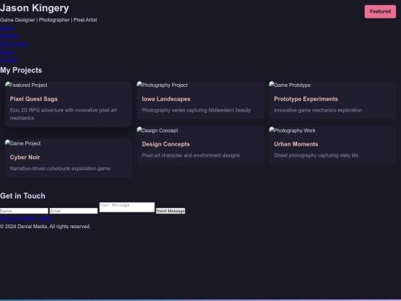Screen dimensions: 401x301
Task: Click the My Projects heading
Action: (21, 70)
